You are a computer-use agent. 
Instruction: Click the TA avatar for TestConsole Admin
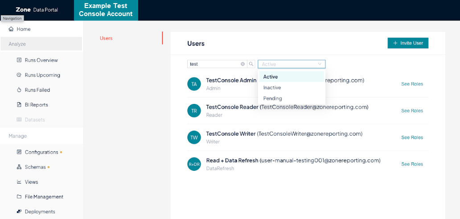194,84
